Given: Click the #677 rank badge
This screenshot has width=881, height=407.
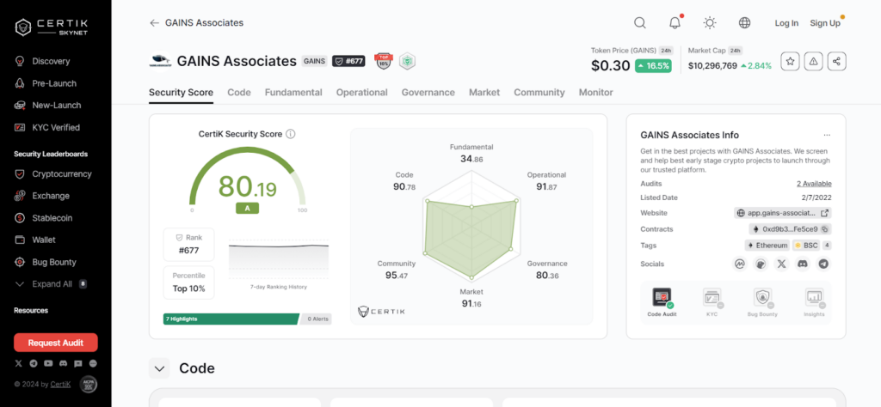Looking at the screenshot, I should [x=348, y=61].
